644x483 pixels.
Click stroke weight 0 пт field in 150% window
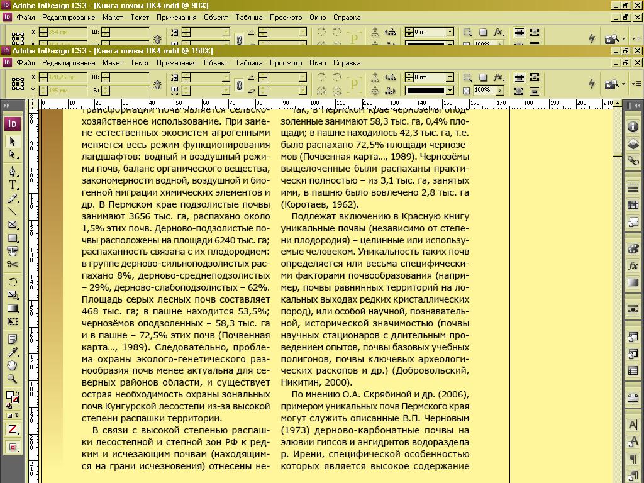(x=430, y=77)
